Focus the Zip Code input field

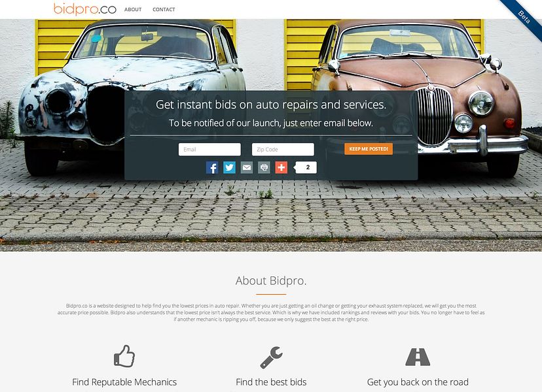tap(283, 150)
